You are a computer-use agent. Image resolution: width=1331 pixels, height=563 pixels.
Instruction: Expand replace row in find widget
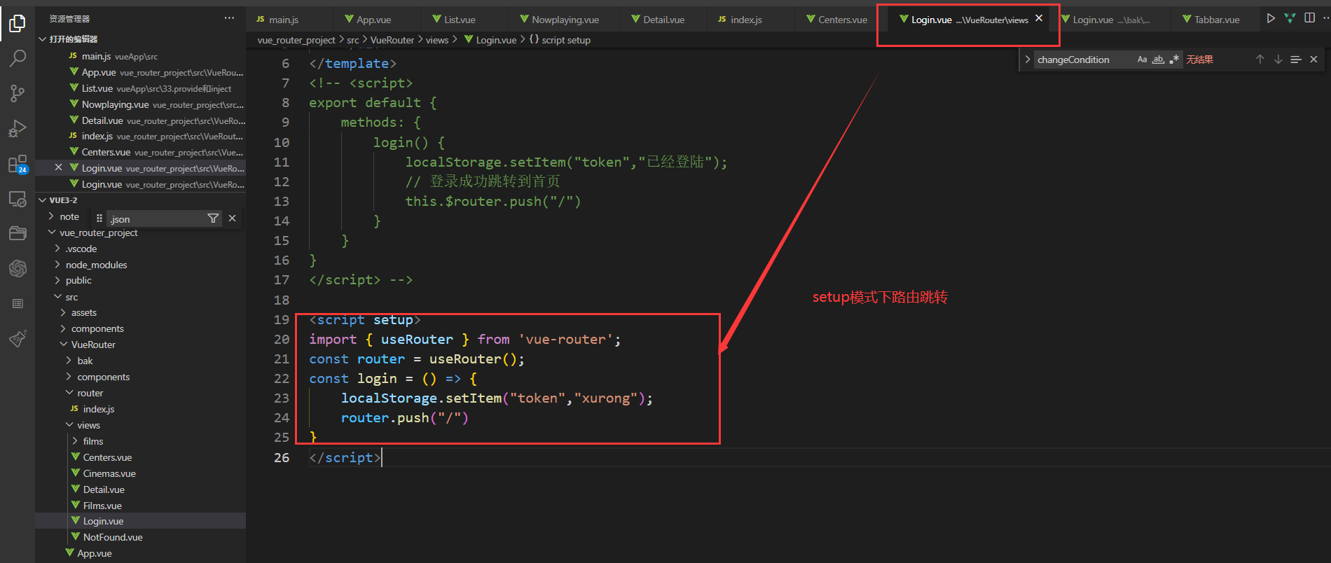[1027, 60]
